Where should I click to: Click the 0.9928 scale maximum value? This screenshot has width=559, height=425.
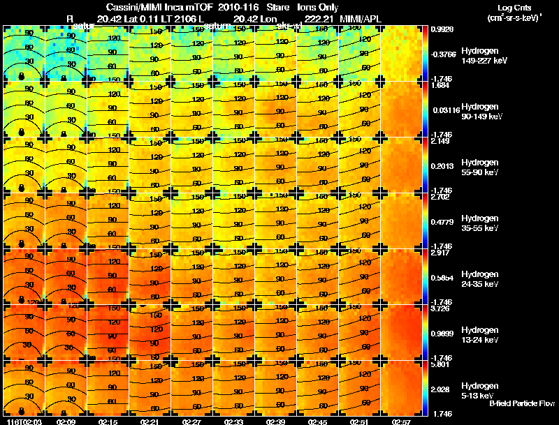(442, 29)
